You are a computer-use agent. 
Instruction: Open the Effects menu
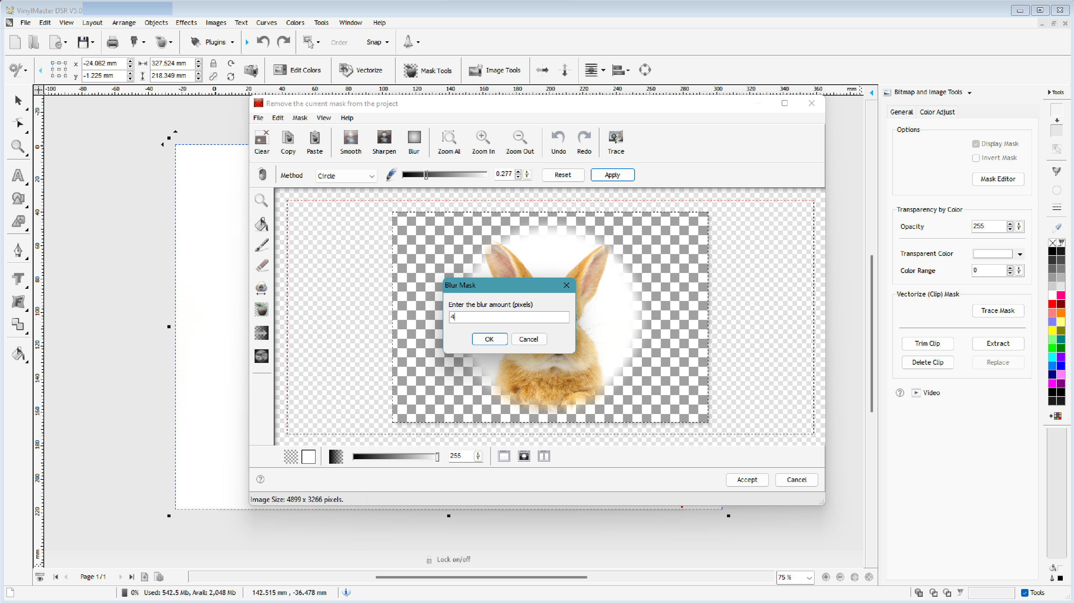tap(186, 22)
